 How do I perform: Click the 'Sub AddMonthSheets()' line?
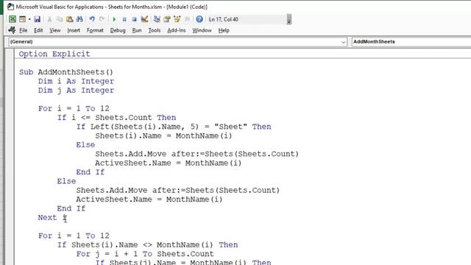pyautogui.click(x=66, y=72)
